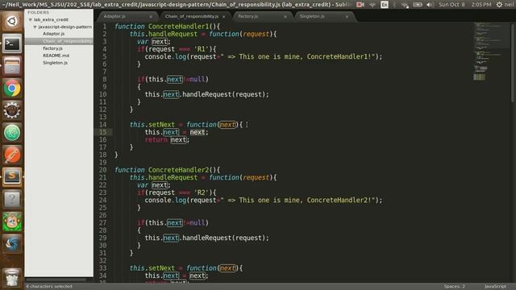The width and height of the screenshot is (516, 290).
Task: Open the JavaScript syntax selector
Action: click(x=495, y=287)
